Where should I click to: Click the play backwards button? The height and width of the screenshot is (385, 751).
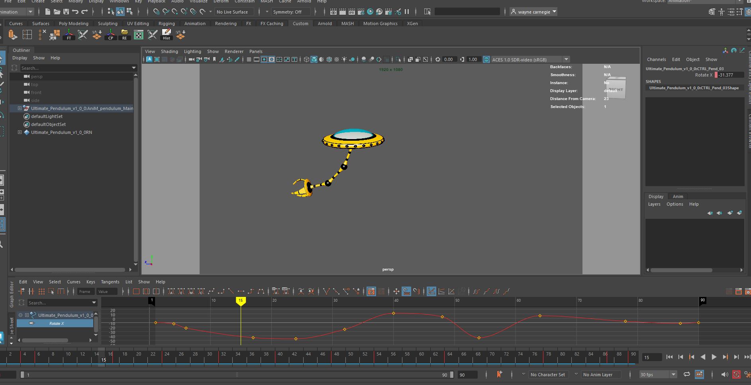[x=703, y=357]
